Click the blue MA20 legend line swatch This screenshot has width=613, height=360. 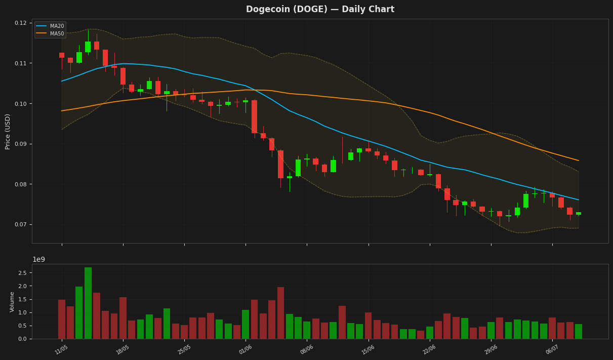point(42,26)
